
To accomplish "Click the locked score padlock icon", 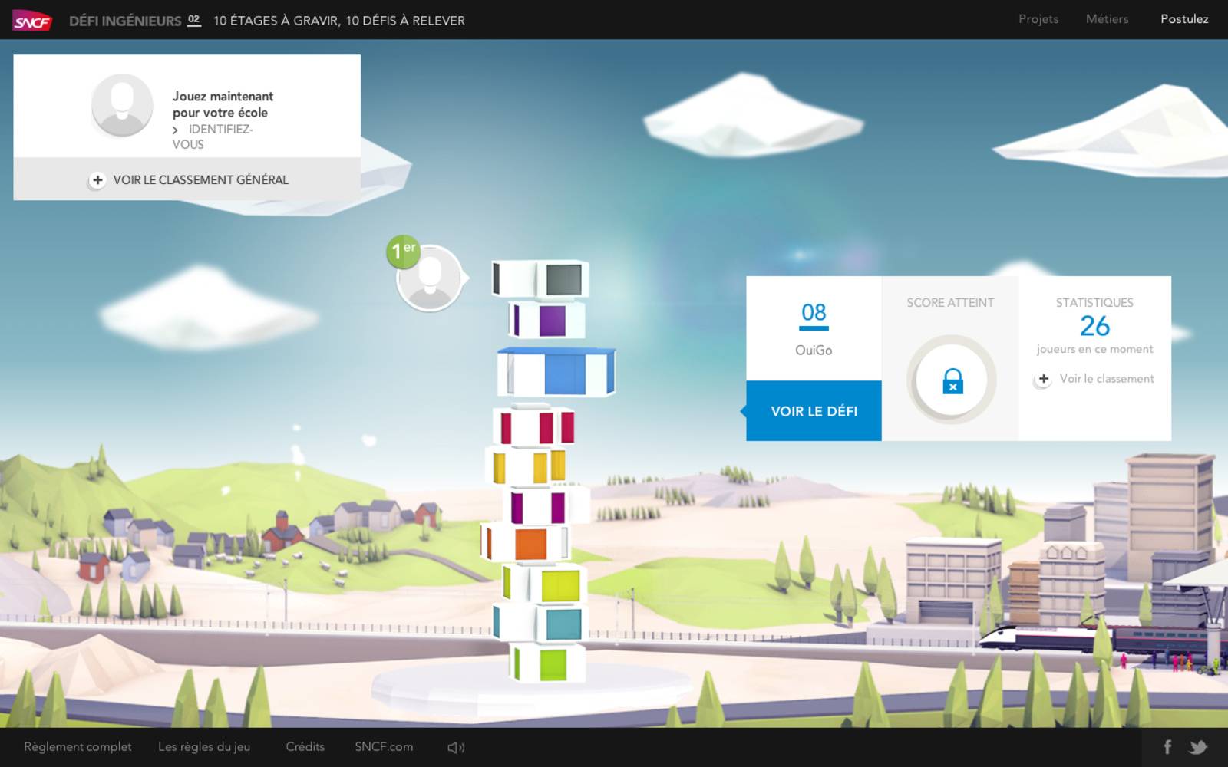I will [x=952, y=380].
